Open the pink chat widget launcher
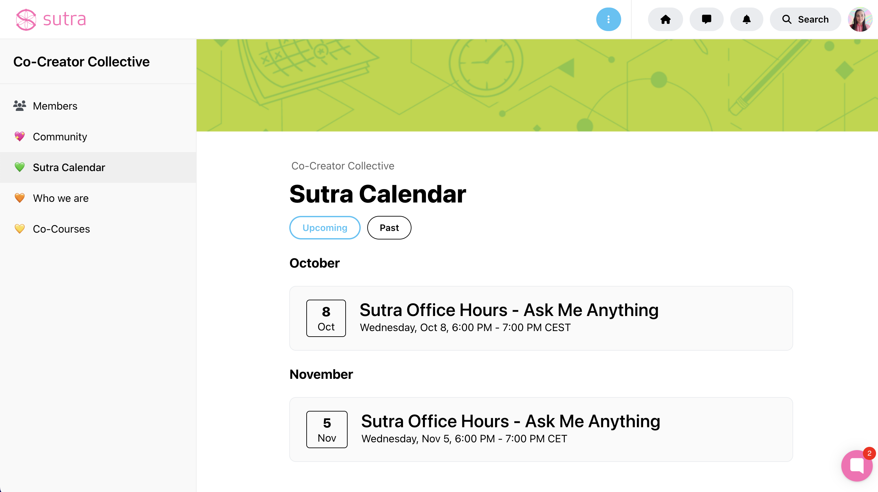This screenshot has width=878, height=492. [x=856, y=465]
